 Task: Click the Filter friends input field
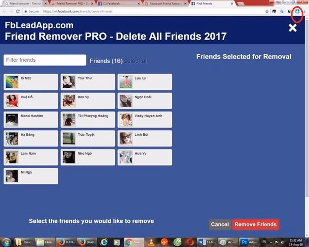[45, 60]
